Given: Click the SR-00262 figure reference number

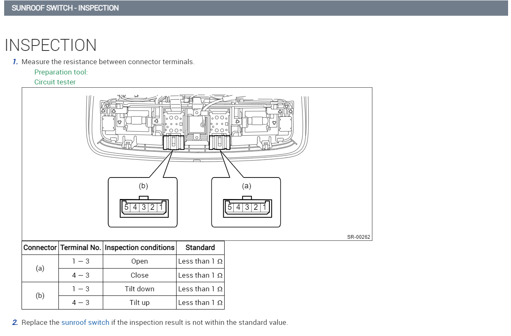Looking at the screenshot, I should 358,237.
